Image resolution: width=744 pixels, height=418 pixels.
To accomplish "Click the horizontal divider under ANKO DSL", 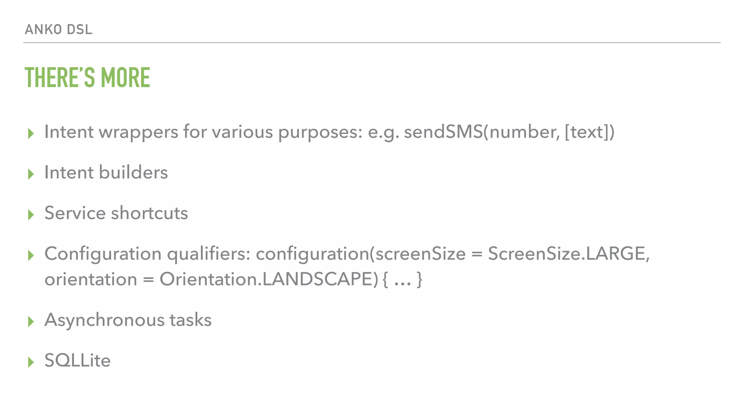I will pos(372,42).
